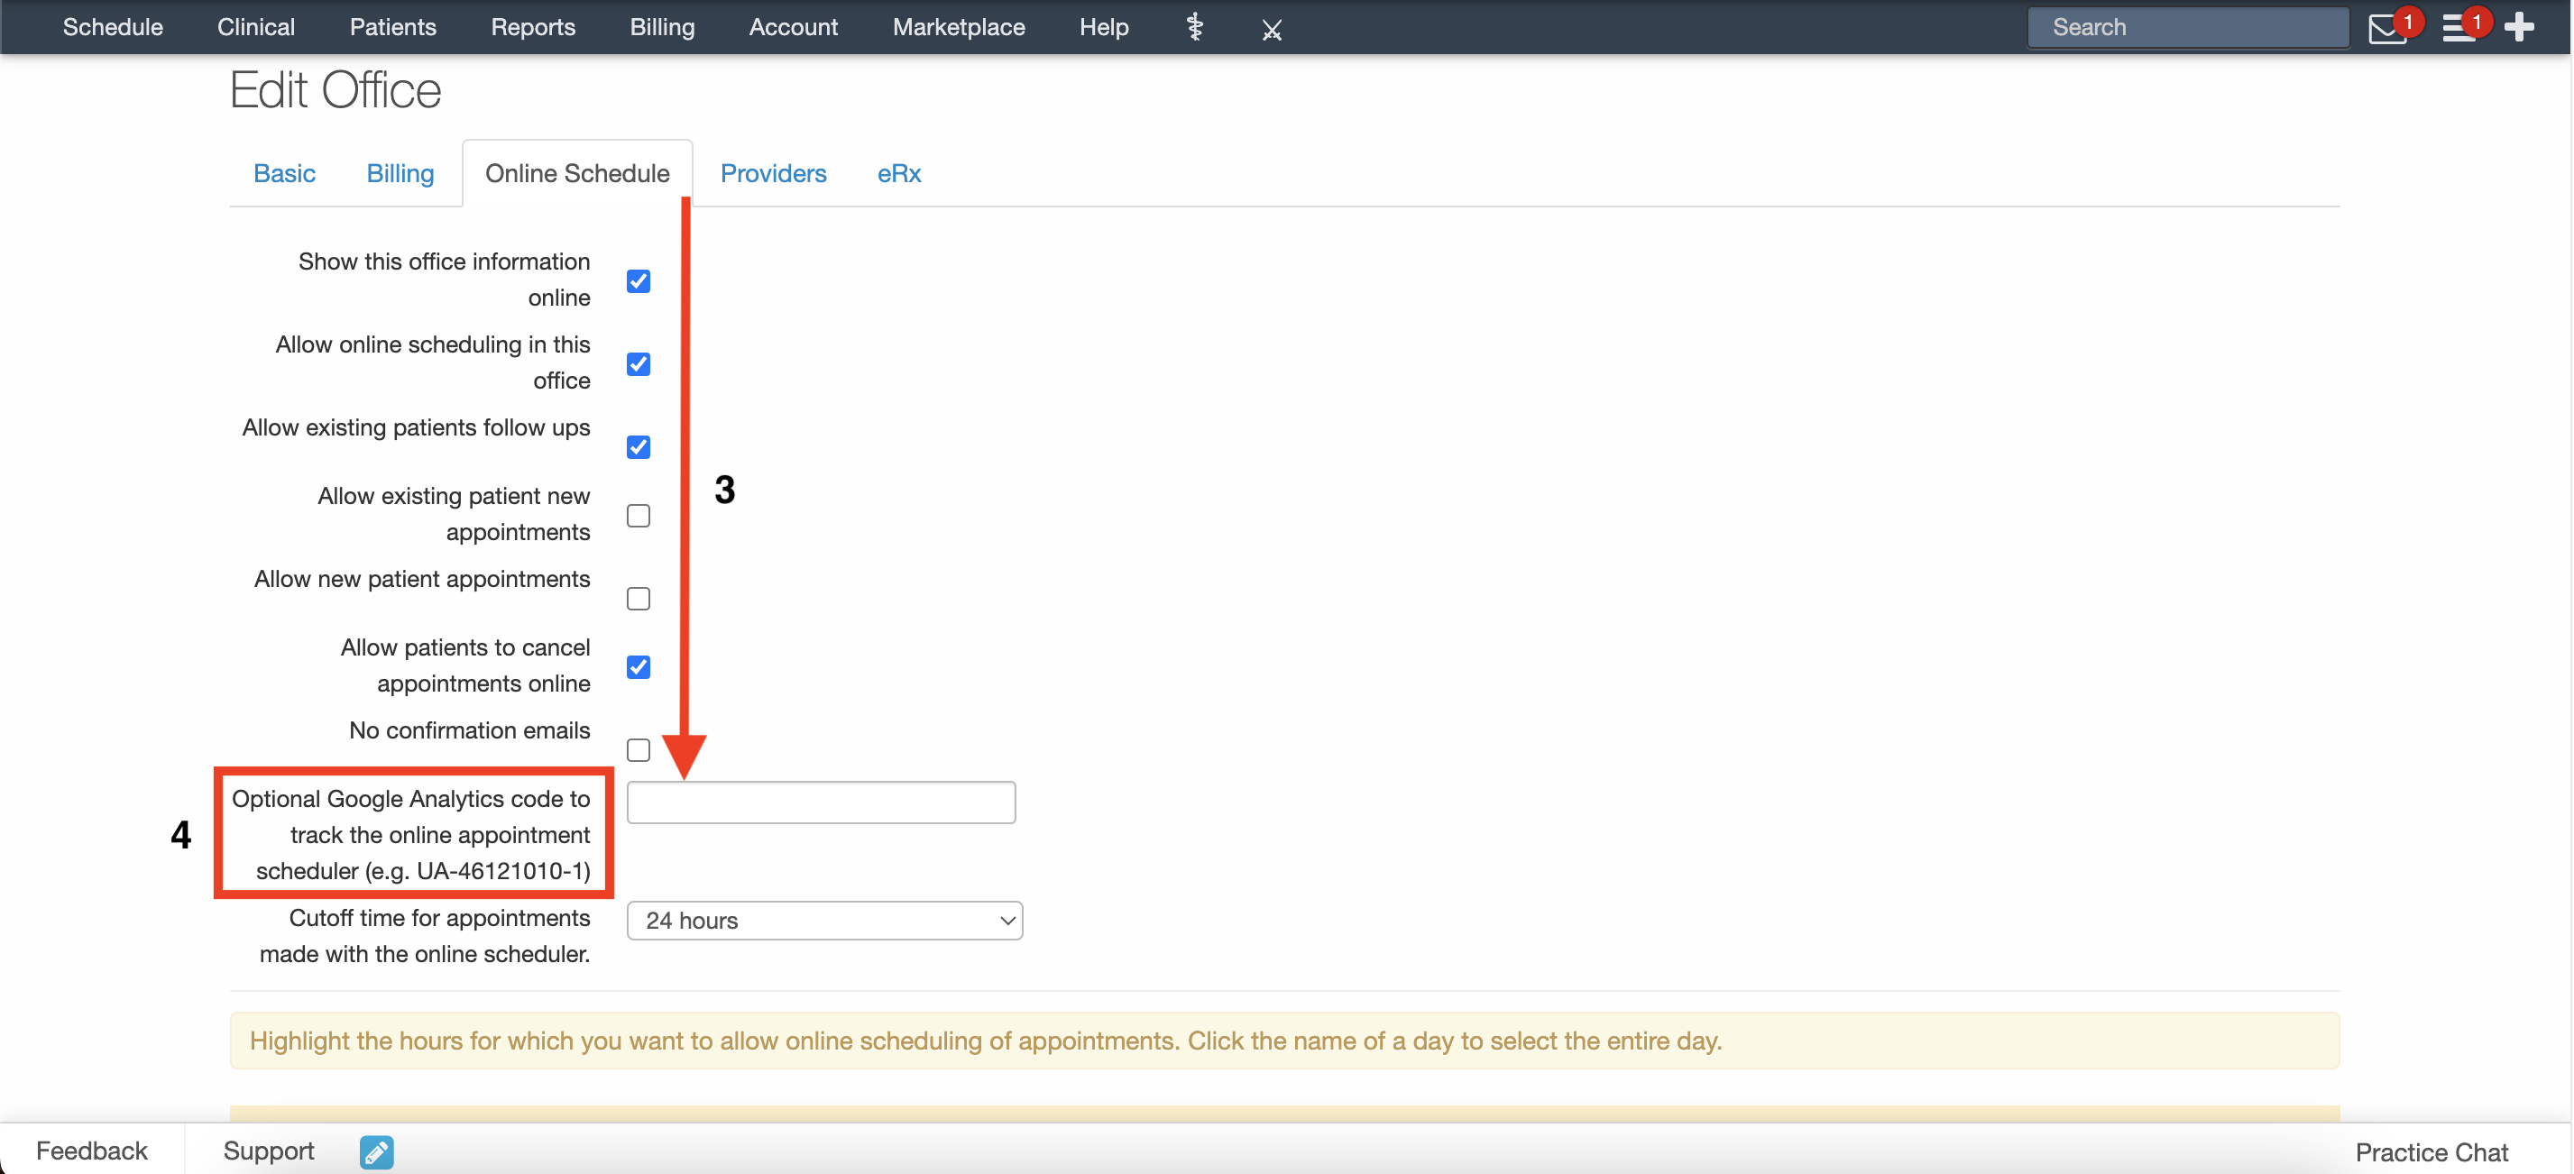The width and height of the screenshot is (2574, 1174).
Task: Toggle Show this office information online checkbox
Action: [639, 280]
